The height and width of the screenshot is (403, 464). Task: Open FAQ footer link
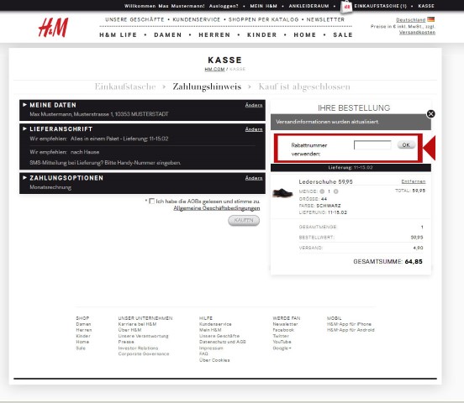click(203, 353)
